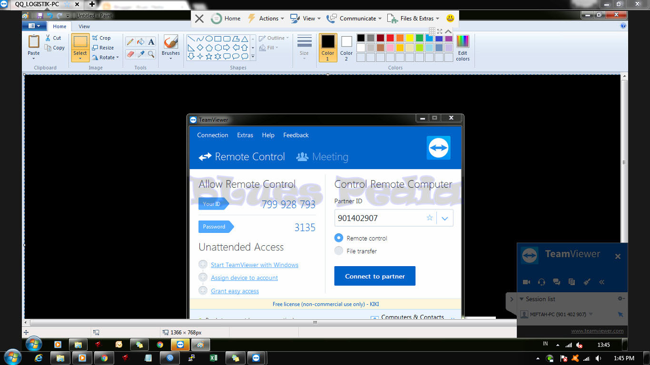Click the smiley feedback icon in TeamViewer toolbar
Viewport: 650px width, 365px height.
450,19
